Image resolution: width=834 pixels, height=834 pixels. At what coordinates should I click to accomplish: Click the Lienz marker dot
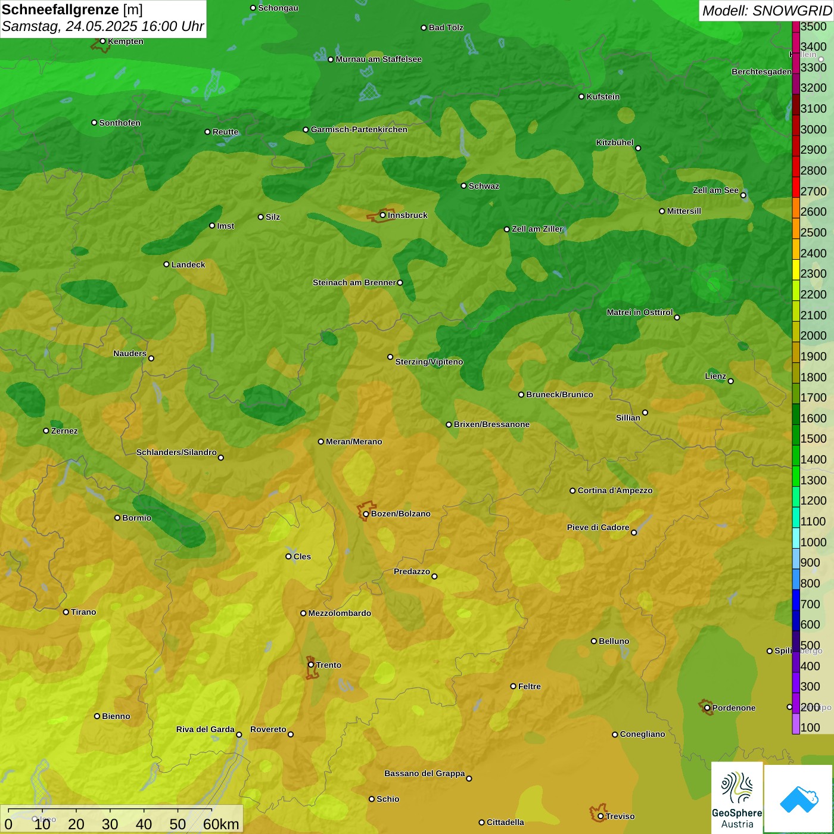[731, 381]
